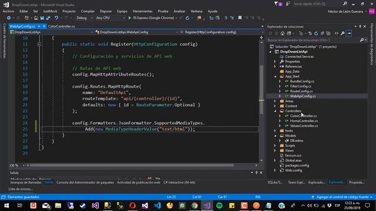This screenshot has width=376, height=211.
Task: Switch to the C# Interactive (64-bit) tab
Action: (179, 182)
